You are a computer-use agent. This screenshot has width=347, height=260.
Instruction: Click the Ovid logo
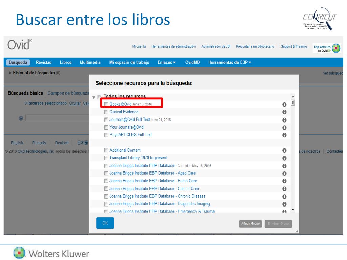coord(20,45)
